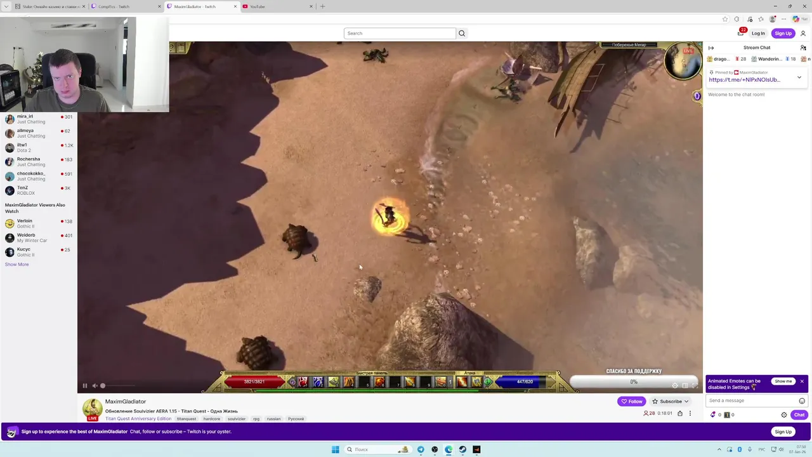Viewport: 812px width, 457px height.
Task: Switch to the YouTube browser tab
Action: [277, 6]
